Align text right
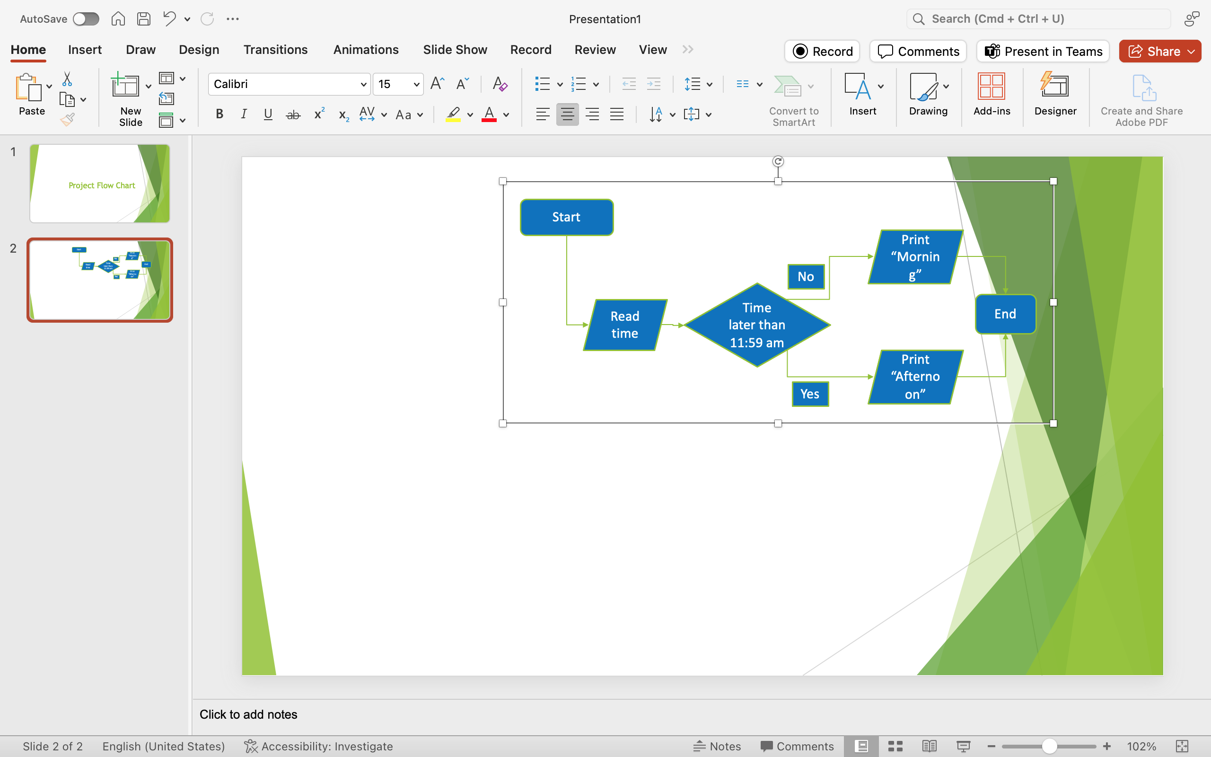The image size is (1211, 757). pos(592,114)
